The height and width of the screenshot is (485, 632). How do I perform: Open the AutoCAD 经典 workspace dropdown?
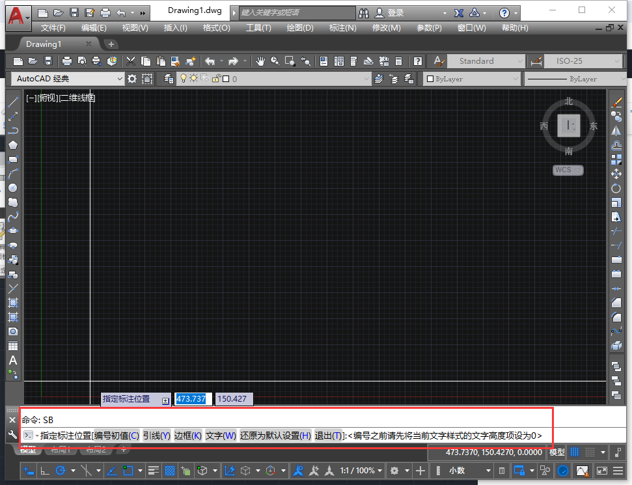coord(67,79)
